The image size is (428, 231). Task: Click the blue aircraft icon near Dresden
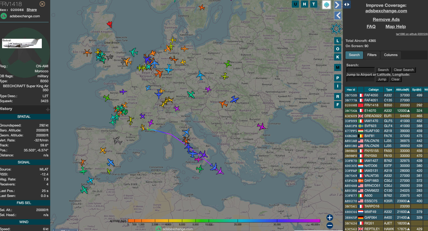pyautogui.click(x=200, y=75)
